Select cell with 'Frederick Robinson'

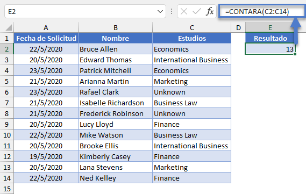[115, 113]
